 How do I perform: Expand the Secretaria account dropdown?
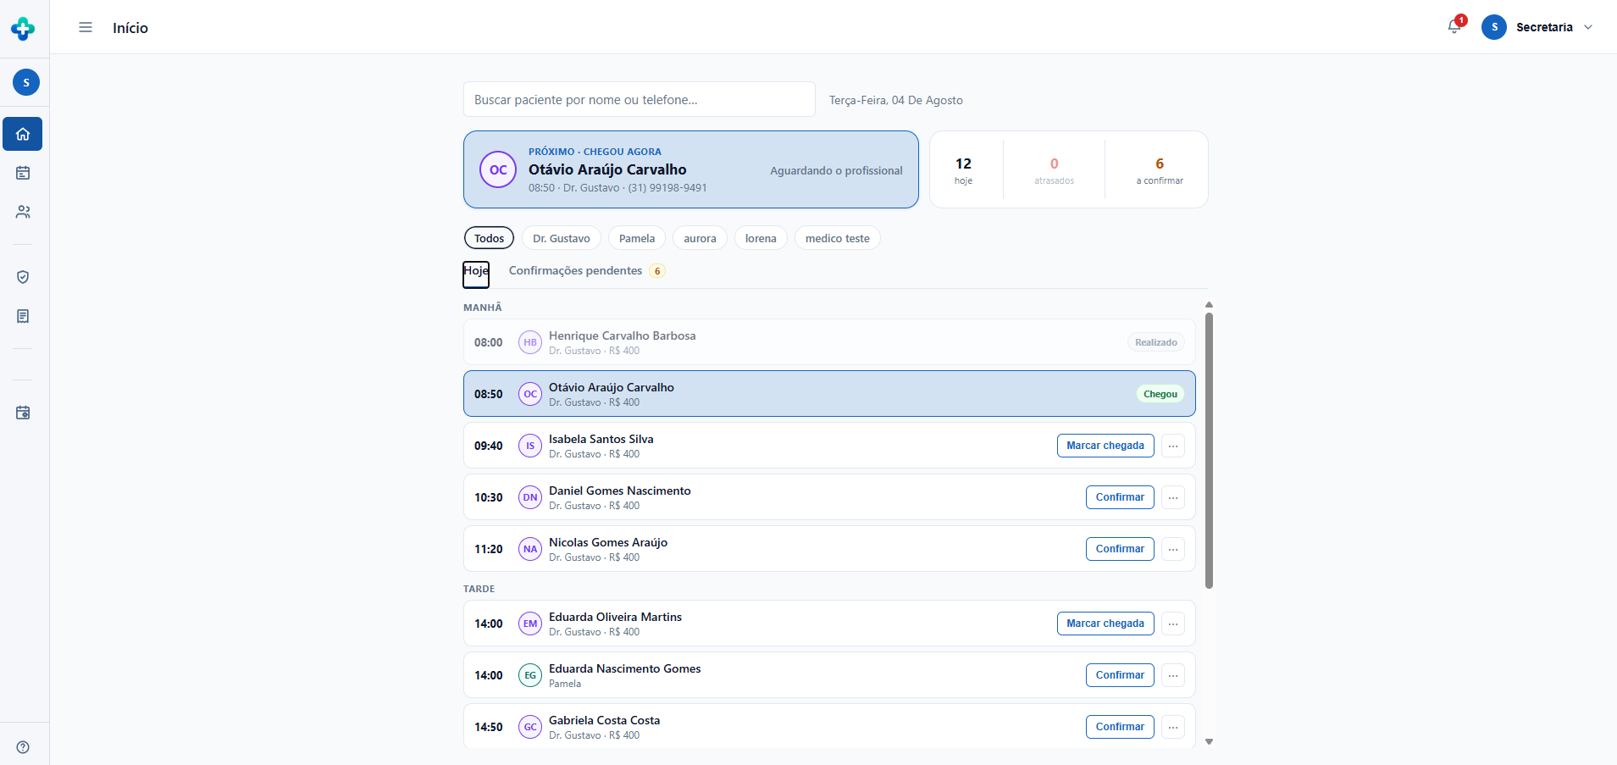(1537, 27)
